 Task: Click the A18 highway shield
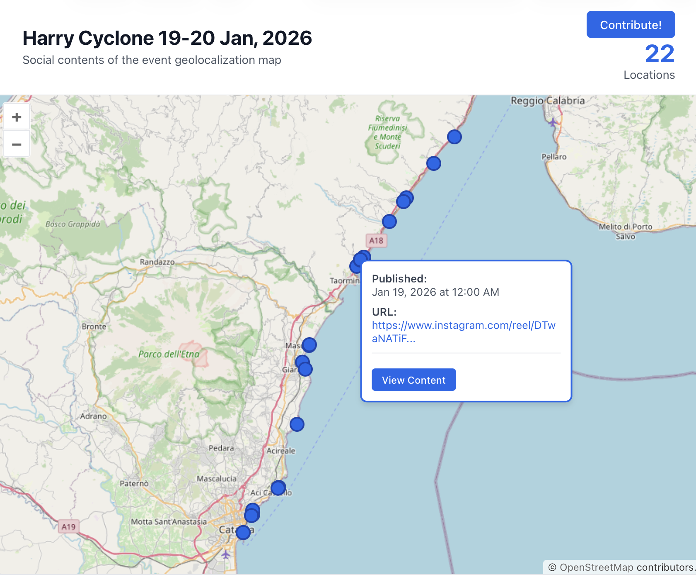coord(376,241)
